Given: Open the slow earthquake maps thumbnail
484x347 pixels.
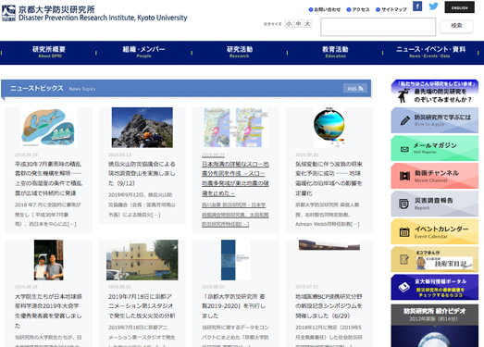Looking at the screenshot, I should (x=235, y=128).
